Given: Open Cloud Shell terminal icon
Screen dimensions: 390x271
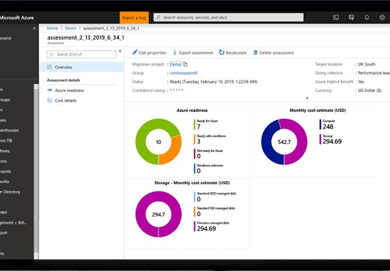Looking at the screenshot, I should [x=336, y=17].
